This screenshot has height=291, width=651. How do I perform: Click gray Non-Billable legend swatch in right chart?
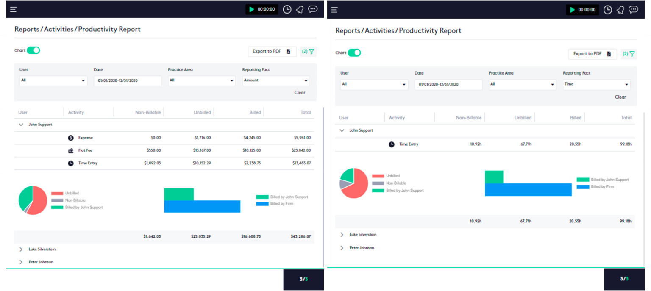[378, 183]
